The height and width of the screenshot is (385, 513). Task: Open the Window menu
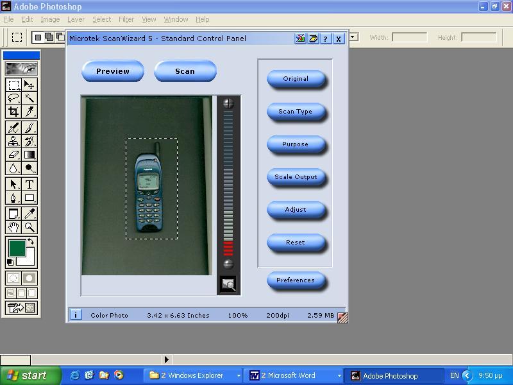pos(176,20)
